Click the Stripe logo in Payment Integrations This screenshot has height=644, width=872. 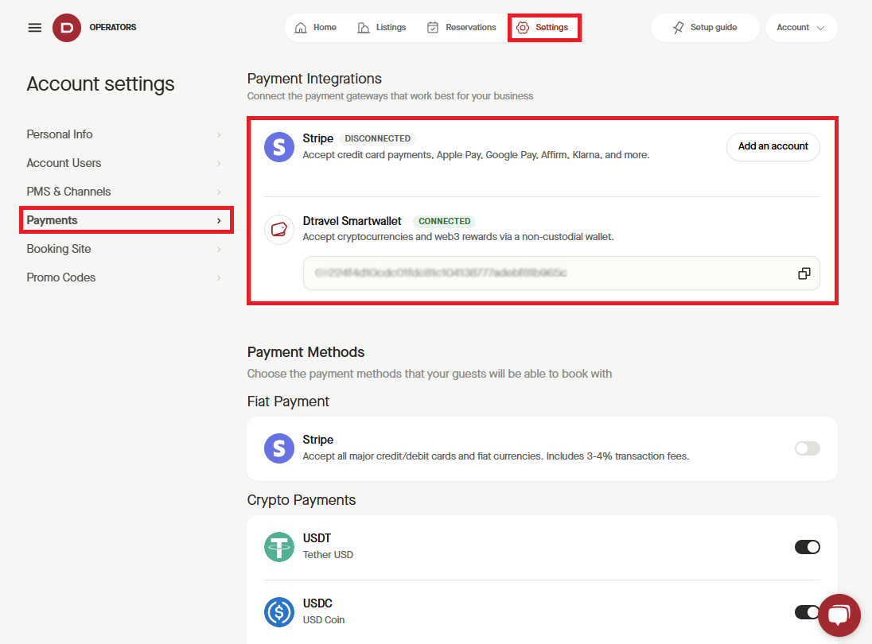point(279,147)
